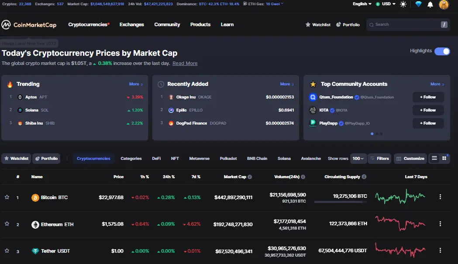Click the Shiba Inu trending icon
Image resolution: width=458 pixels, height=264 pixels.
[20, 123]
